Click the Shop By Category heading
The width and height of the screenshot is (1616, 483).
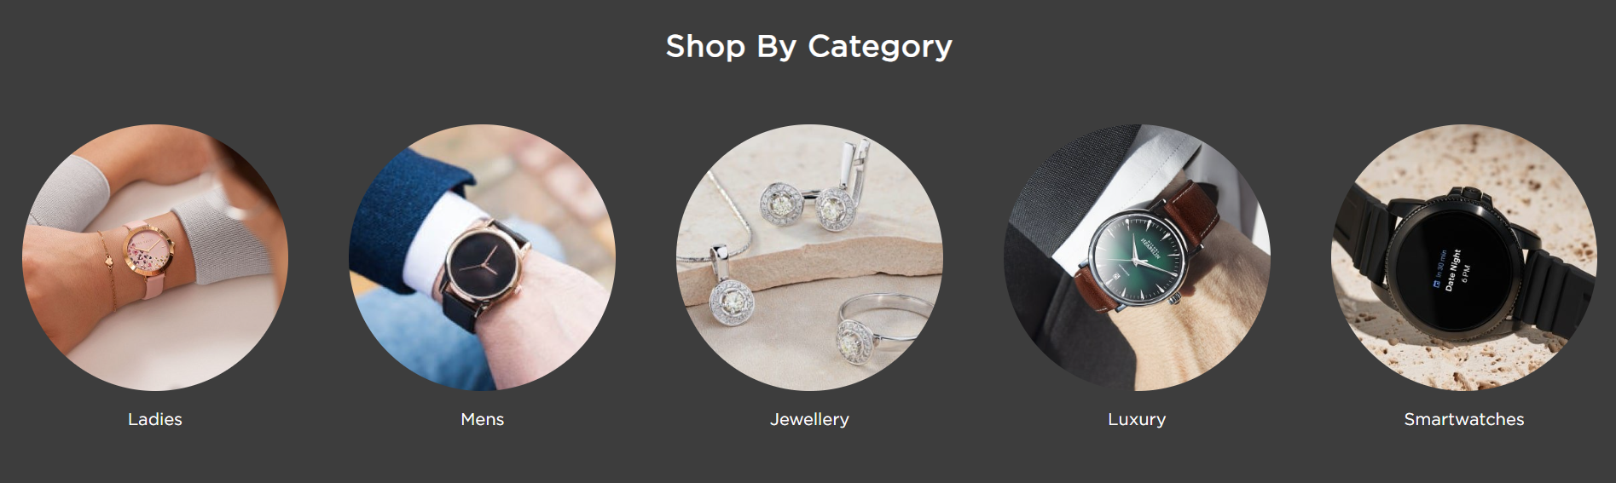(808, 46)
